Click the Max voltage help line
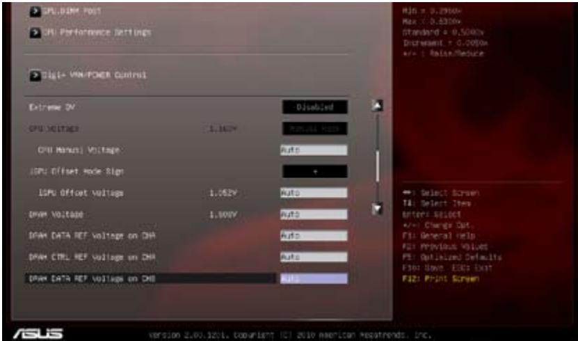The height and width of the screenshot is (341, 578). click(x=432, y=22)
